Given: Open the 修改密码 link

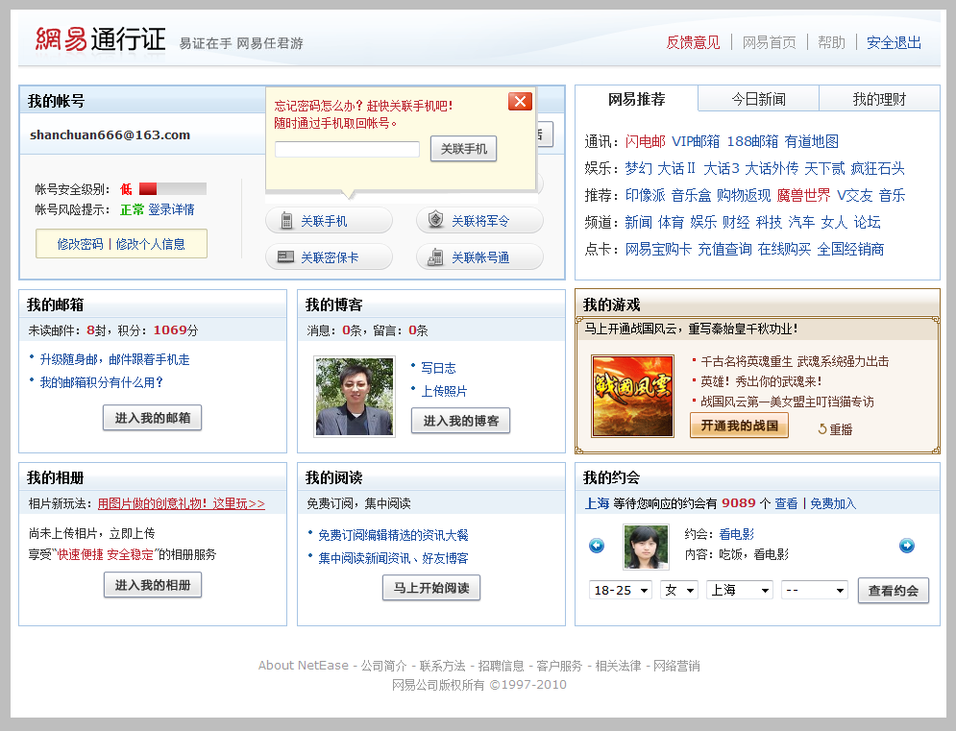Looking at the screenshot, I should (80, 244).
